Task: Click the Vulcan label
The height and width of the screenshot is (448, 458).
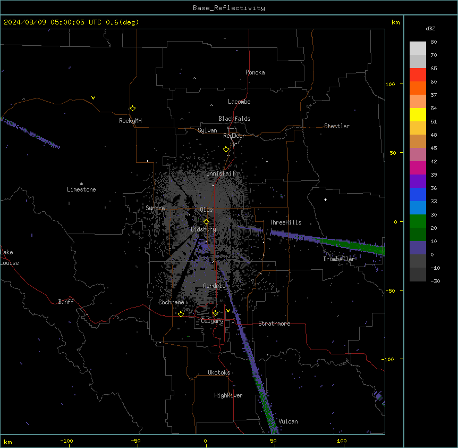Action: coord(289,421)
